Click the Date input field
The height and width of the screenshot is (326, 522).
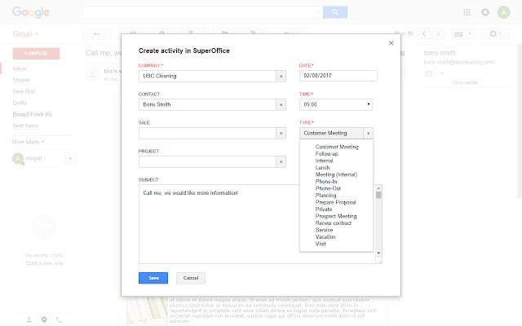338,76
